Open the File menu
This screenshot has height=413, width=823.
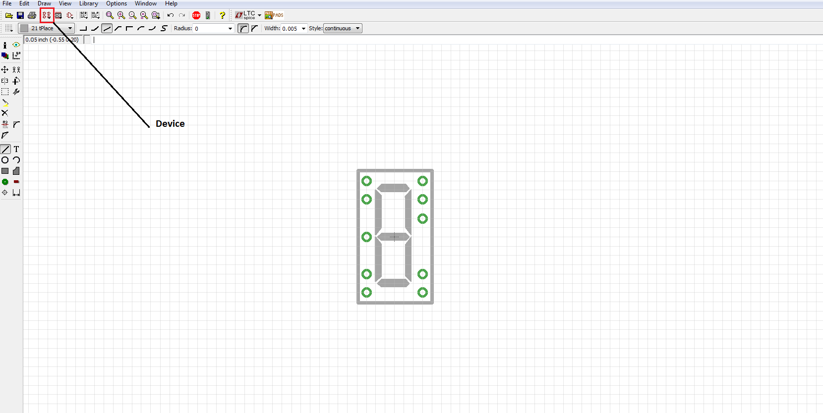point(7,3)
